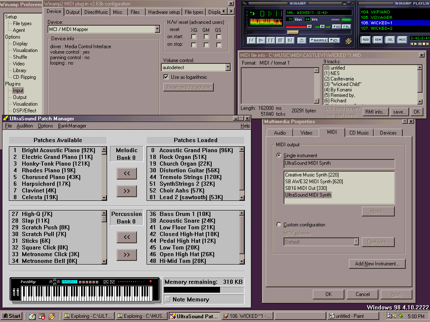
Task: Click the PMGR1.5 display on the keyboard
Action: 69,282
